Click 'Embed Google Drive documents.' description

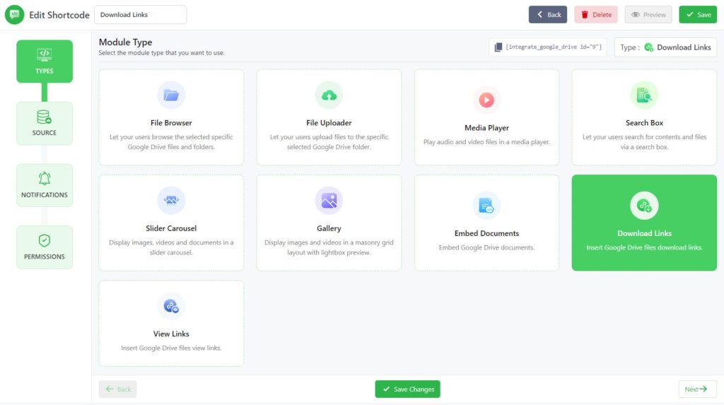click(486, 247)
